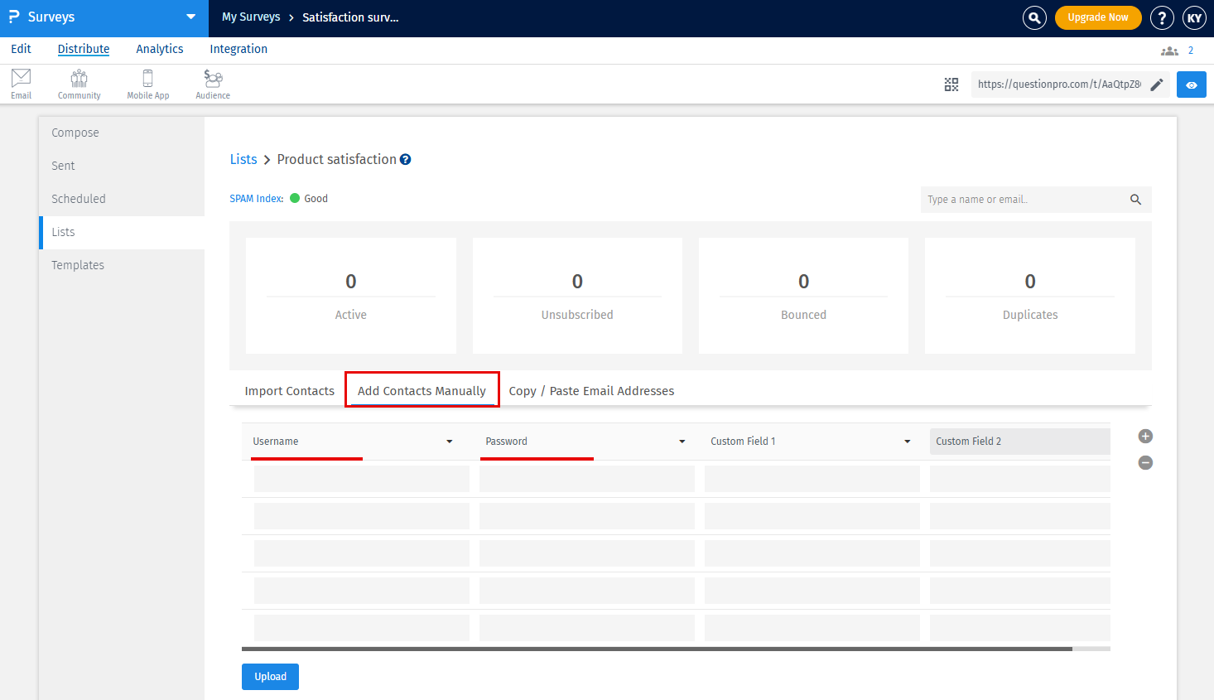Preview survey using the eye button

click(1191, 84)
